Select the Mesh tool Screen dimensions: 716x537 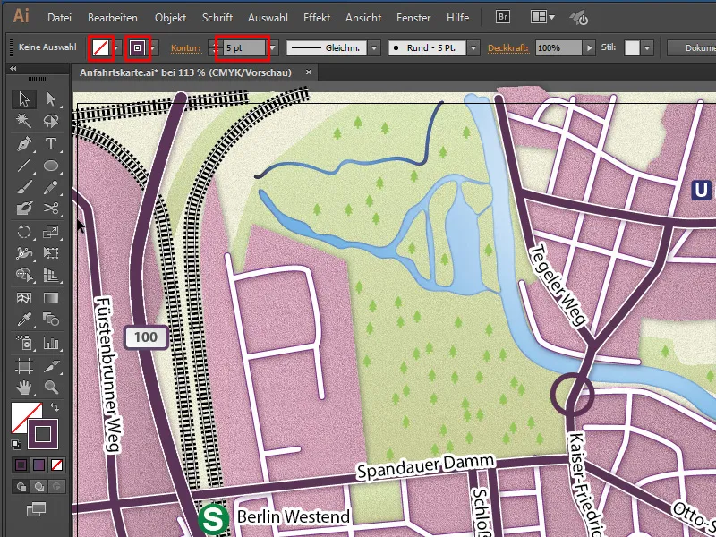[24, 298]
